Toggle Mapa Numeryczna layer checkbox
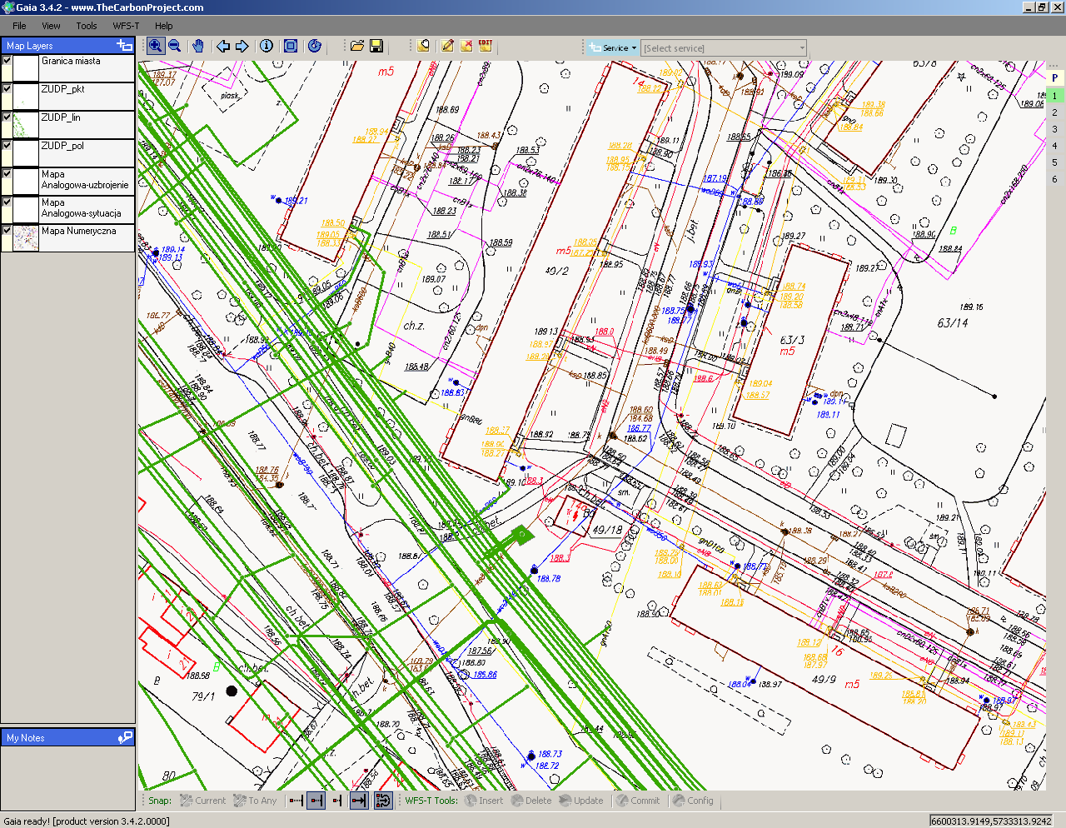This screenshot has height=828, width=1066. point(7,231)
